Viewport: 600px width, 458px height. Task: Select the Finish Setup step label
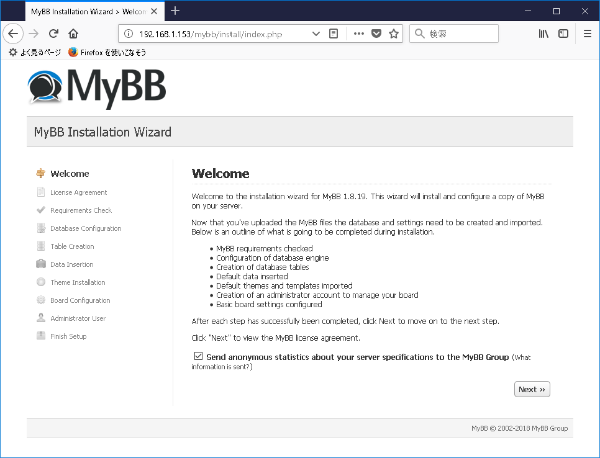(68, 336)
